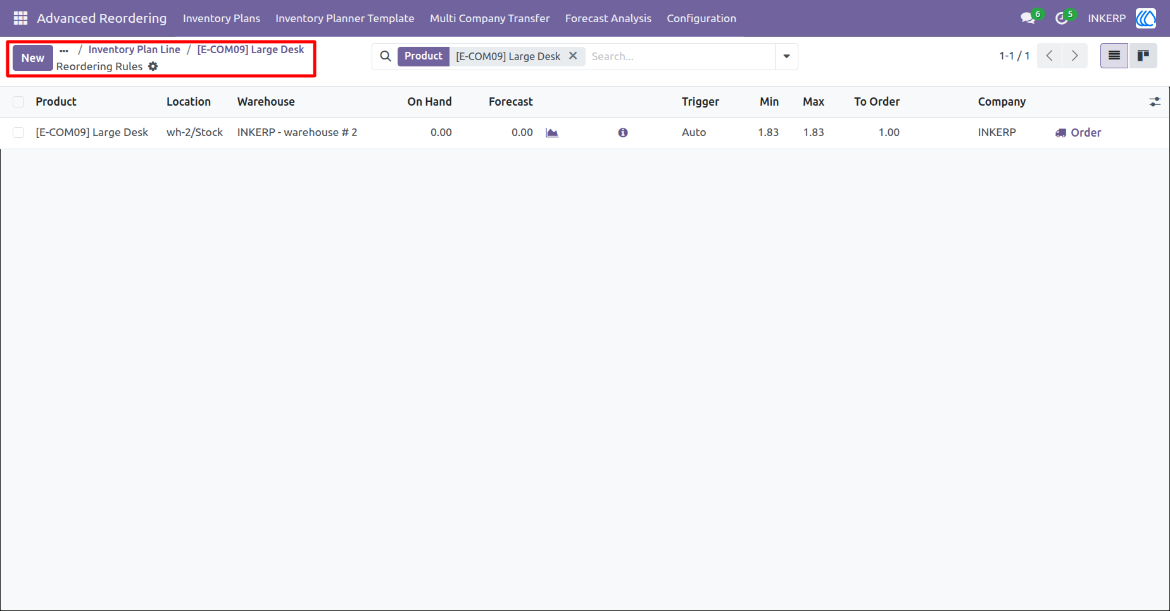Sort by Company column header
The height and width of the screenshot is (611, 1170).
pyautogui.click(x=1002, y=102)
